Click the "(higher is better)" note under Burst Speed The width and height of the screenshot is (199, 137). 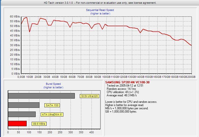[53, 87]
